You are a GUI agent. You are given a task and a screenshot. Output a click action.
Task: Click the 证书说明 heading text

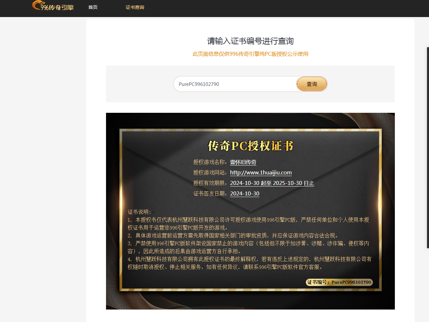coord(139,212)
